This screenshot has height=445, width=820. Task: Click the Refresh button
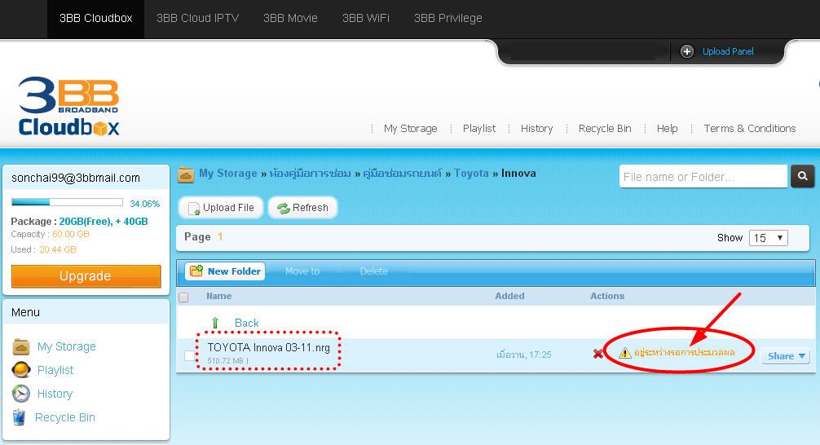302,208
